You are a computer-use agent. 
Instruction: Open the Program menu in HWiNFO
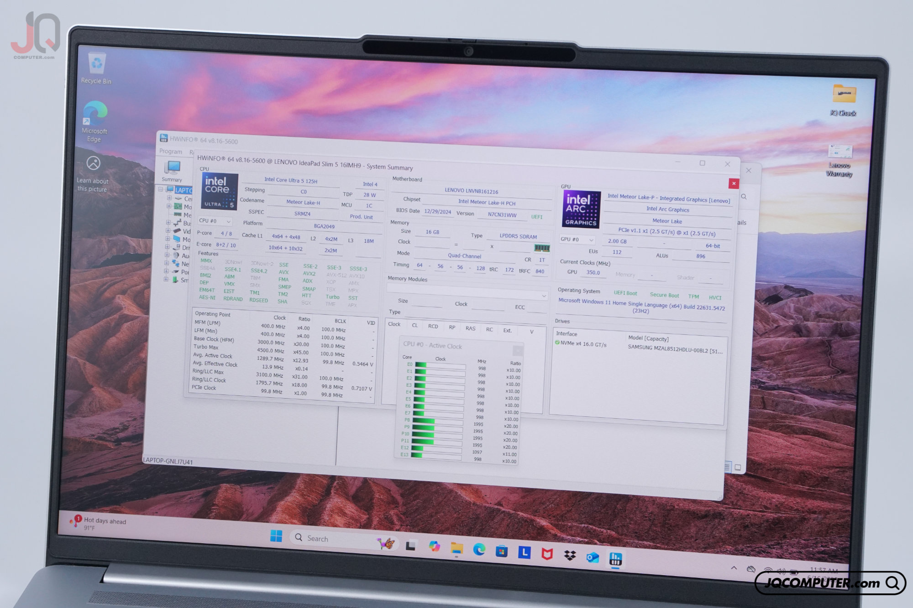pyautogui.click(x=171, y=151)
